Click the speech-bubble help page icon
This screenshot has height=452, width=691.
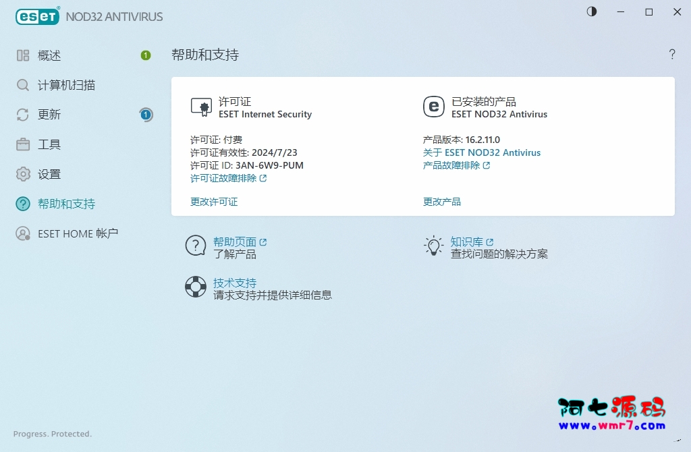(x=196, y=246)
